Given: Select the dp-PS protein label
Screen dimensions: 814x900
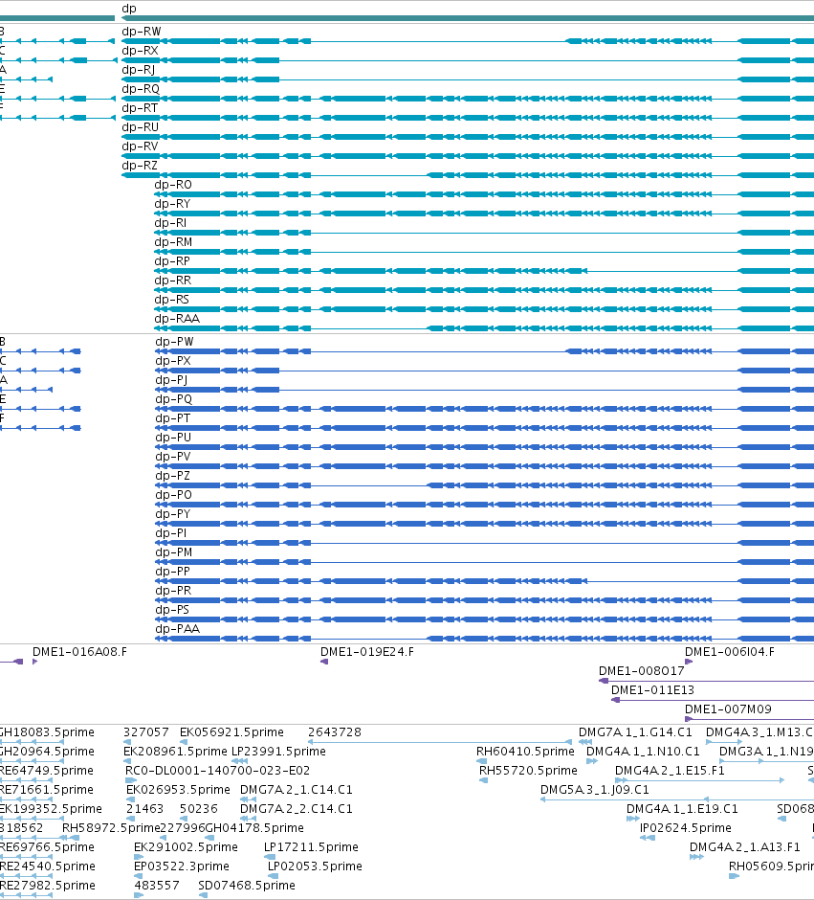Looking at the screenshot, I should pos(172,610).
